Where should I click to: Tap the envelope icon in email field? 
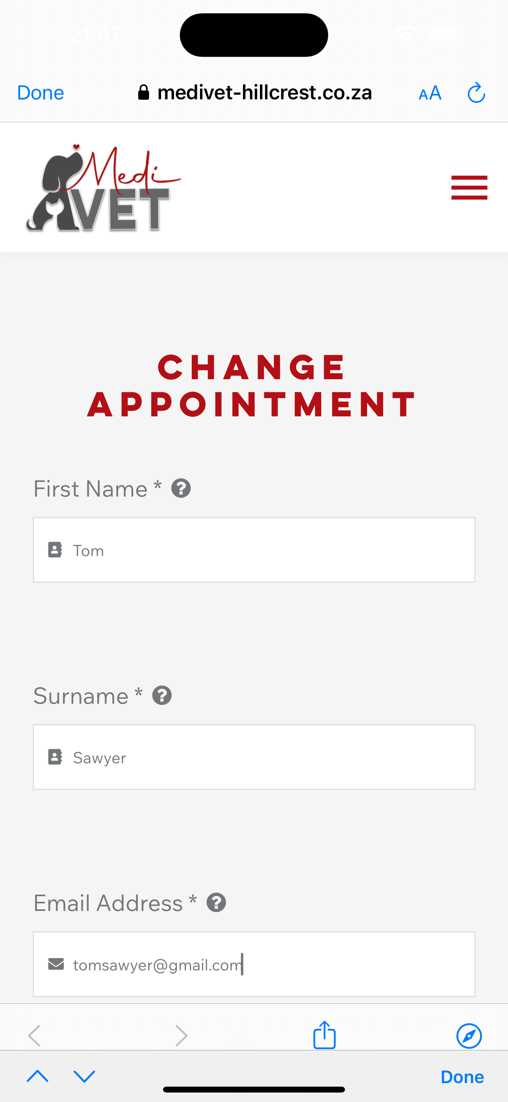point(56,964)
